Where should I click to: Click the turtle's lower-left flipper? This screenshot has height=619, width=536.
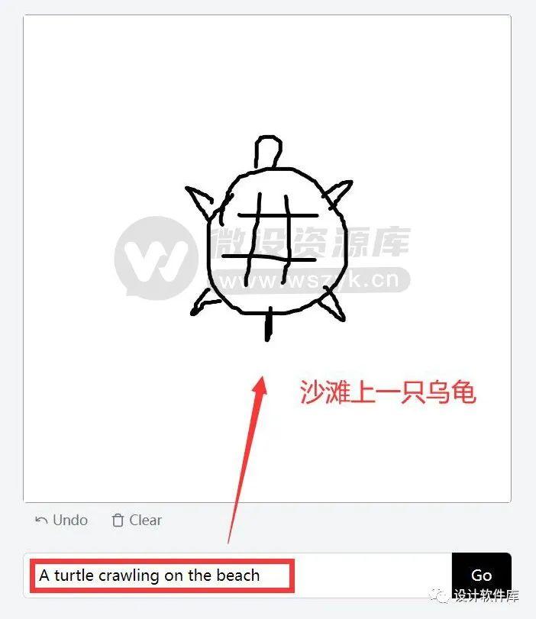coord(204,302)
